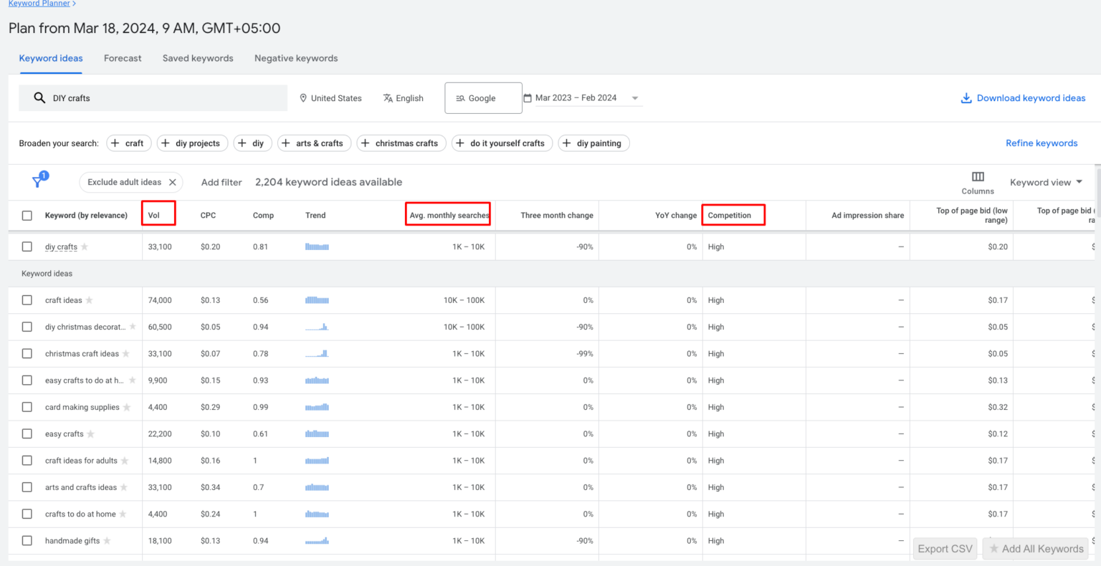Switch to the Forecast tab
Viewport: 1101px width, 566px height.
click(x=122, y=58)
